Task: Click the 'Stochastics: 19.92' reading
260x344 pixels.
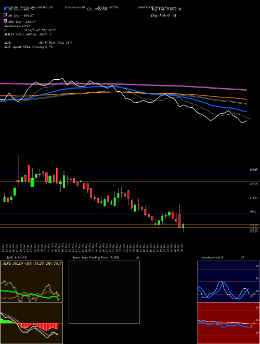Action: point(17,26)
